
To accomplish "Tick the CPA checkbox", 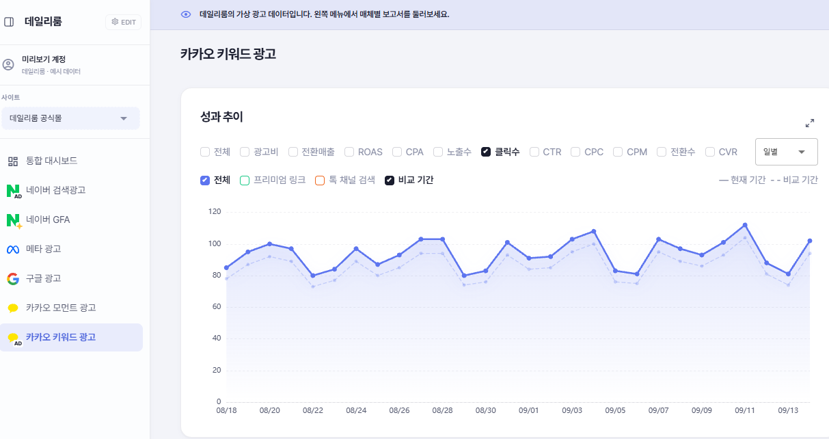I will point(397,152).
